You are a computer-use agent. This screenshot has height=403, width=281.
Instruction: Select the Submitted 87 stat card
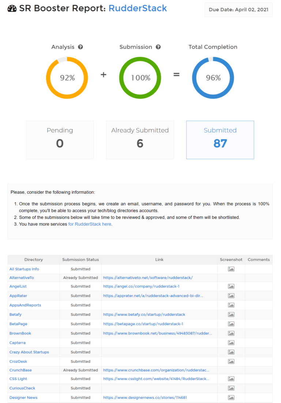pyautogui.click(x=220, y=140)
